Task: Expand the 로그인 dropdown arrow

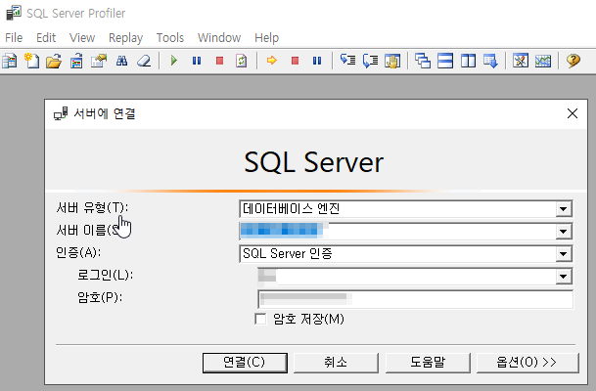Action: point(564,277)
